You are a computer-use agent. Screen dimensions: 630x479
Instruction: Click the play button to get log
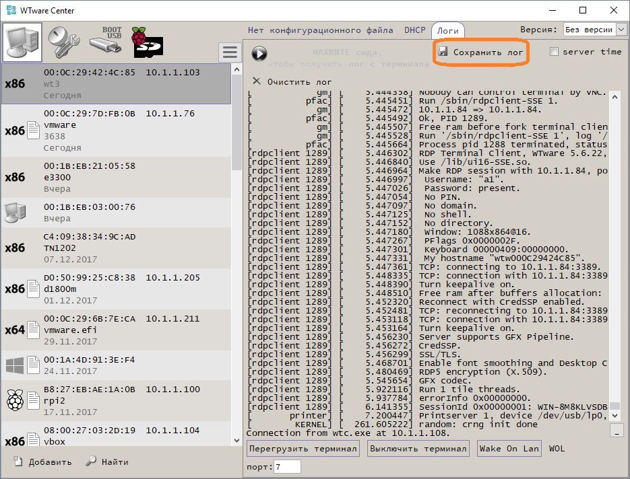(x=259, y=54)
